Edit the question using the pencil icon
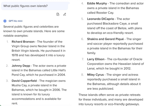This screenshot has height=106, width=147. coord(64,14)
